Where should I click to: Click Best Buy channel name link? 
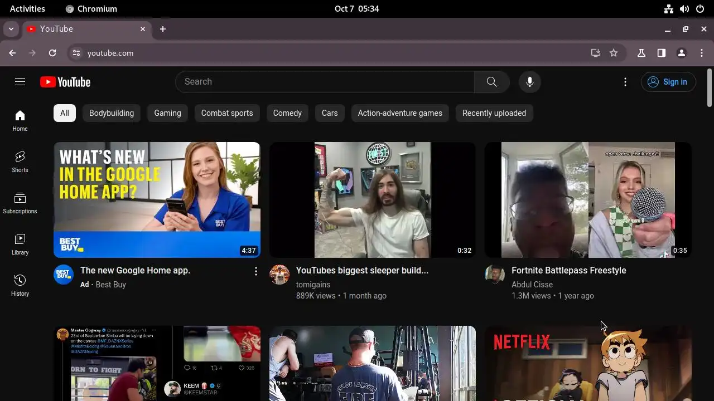[111, 285]
